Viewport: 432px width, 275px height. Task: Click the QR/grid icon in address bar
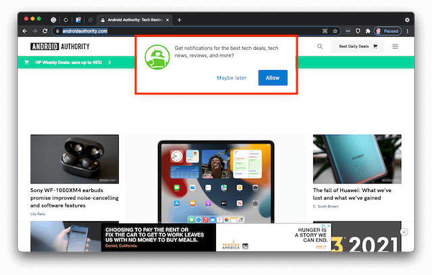(325, 31)
